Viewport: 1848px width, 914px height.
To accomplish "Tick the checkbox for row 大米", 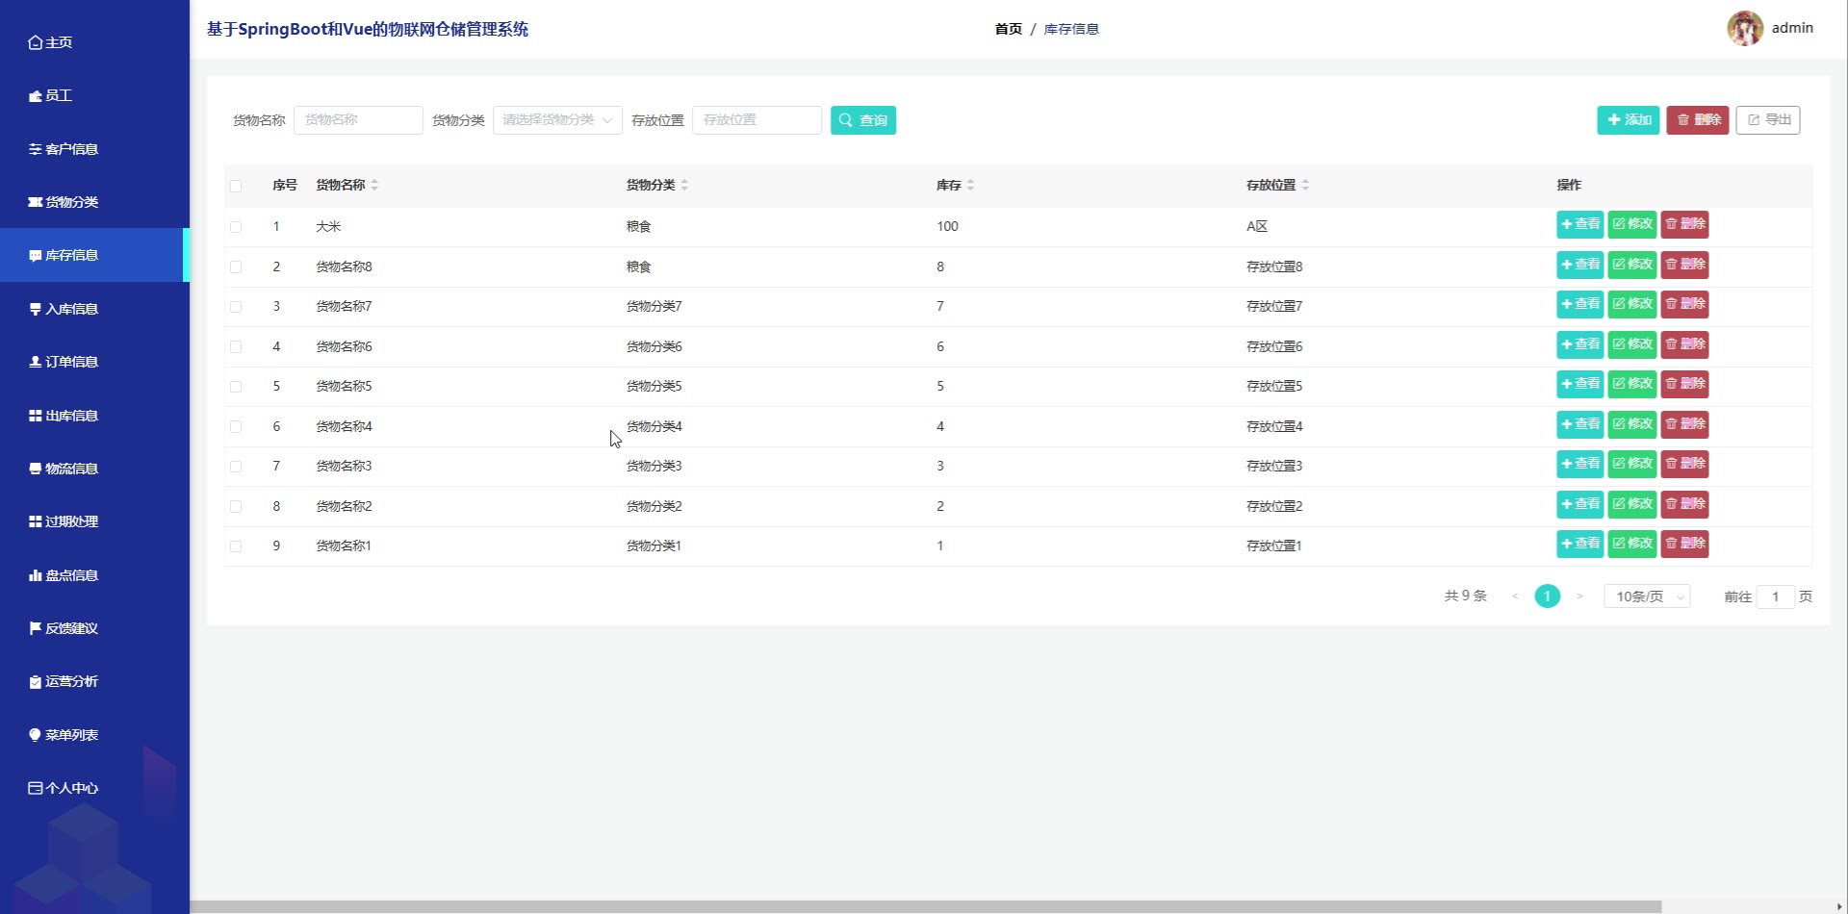I will [x=236, y=227].
